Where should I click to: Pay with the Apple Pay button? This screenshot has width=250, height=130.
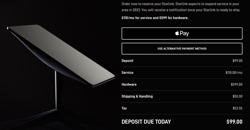182,33
